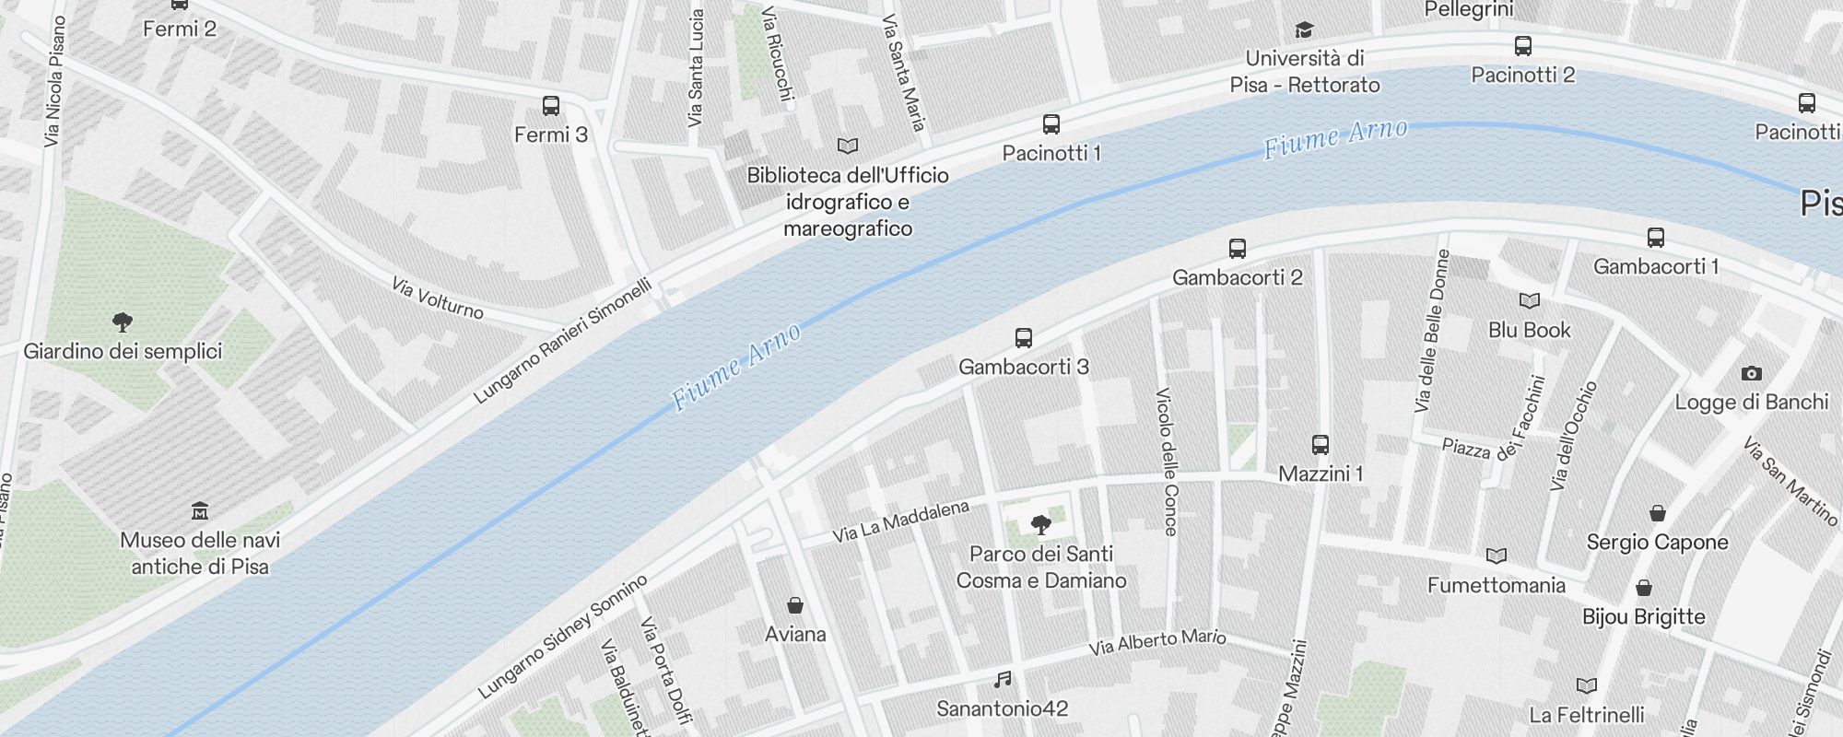Select the Pacinotti 1 bus stop icon

click(1051, 124)
